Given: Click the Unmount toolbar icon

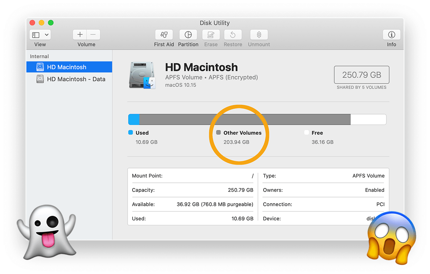Looking at the screenshot, I should 259,35.
